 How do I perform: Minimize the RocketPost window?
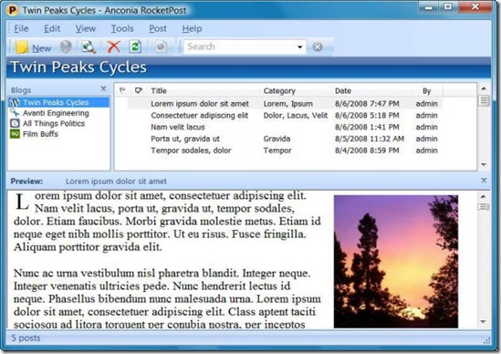pyautogui.click(x=429, y=7)
